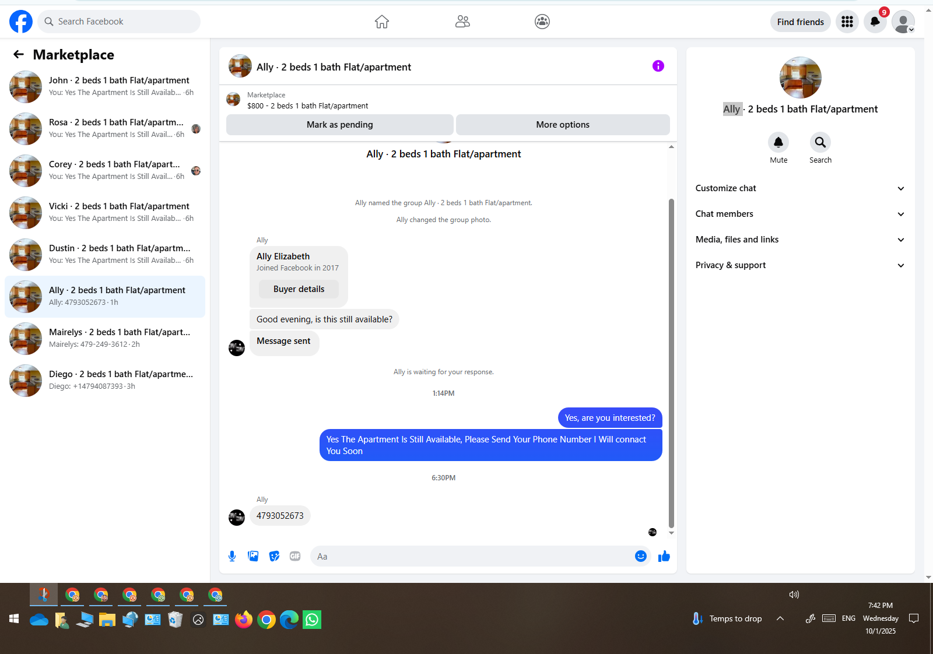Send a thumbs-up like
Screen dimensions: 933x654
coord(664,556)
